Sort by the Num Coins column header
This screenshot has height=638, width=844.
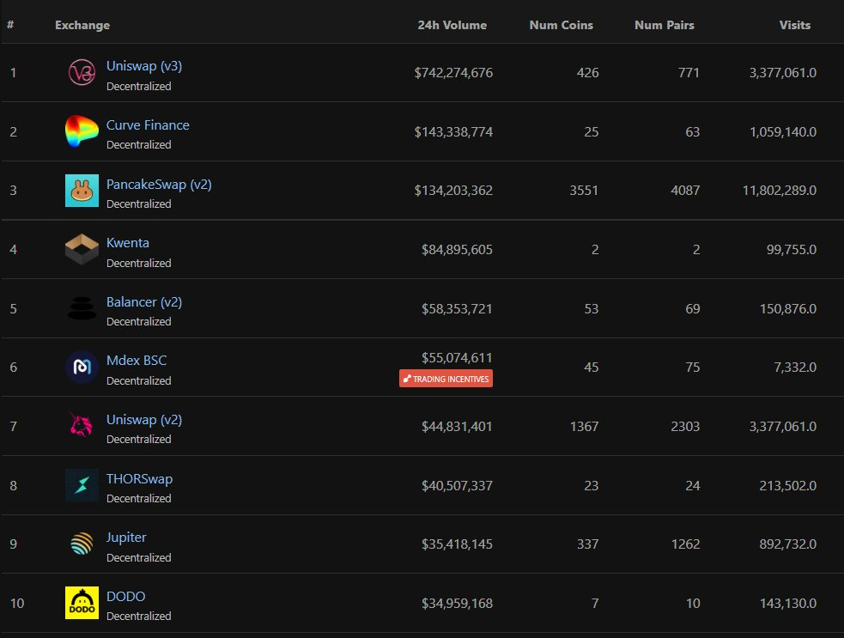(561, 25)
